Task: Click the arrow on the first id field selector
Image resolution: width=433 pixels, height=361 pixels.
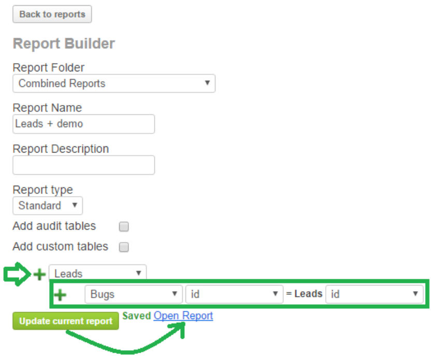Action: tap(275, 294)
